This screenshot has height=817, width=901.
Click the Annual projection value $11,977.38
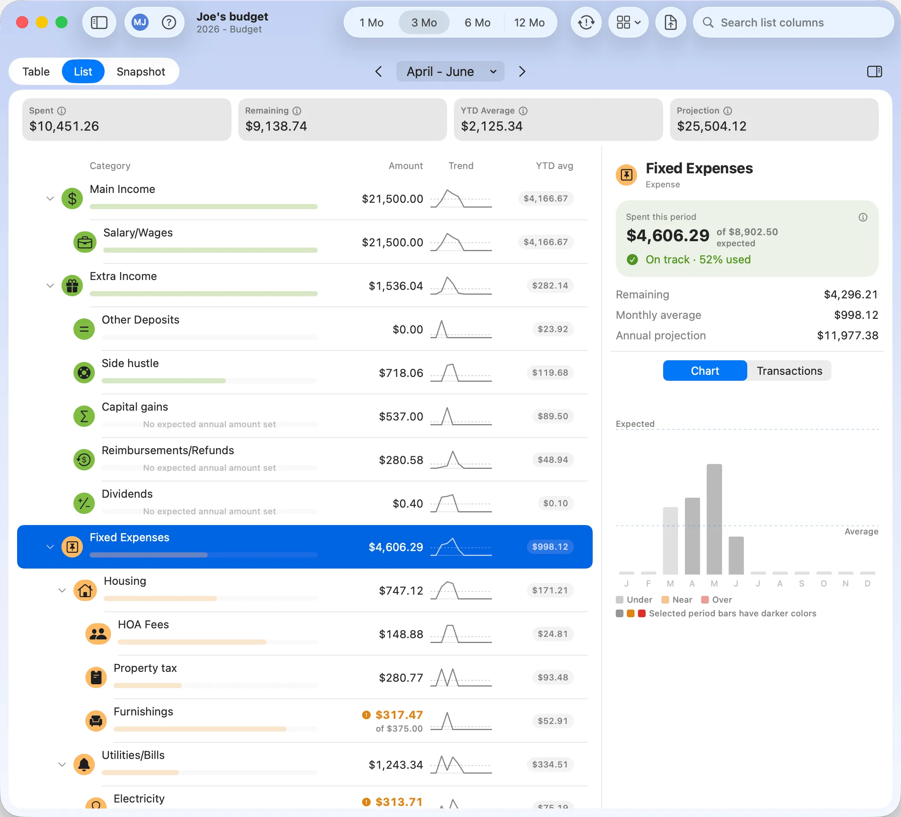click(847, 336)
